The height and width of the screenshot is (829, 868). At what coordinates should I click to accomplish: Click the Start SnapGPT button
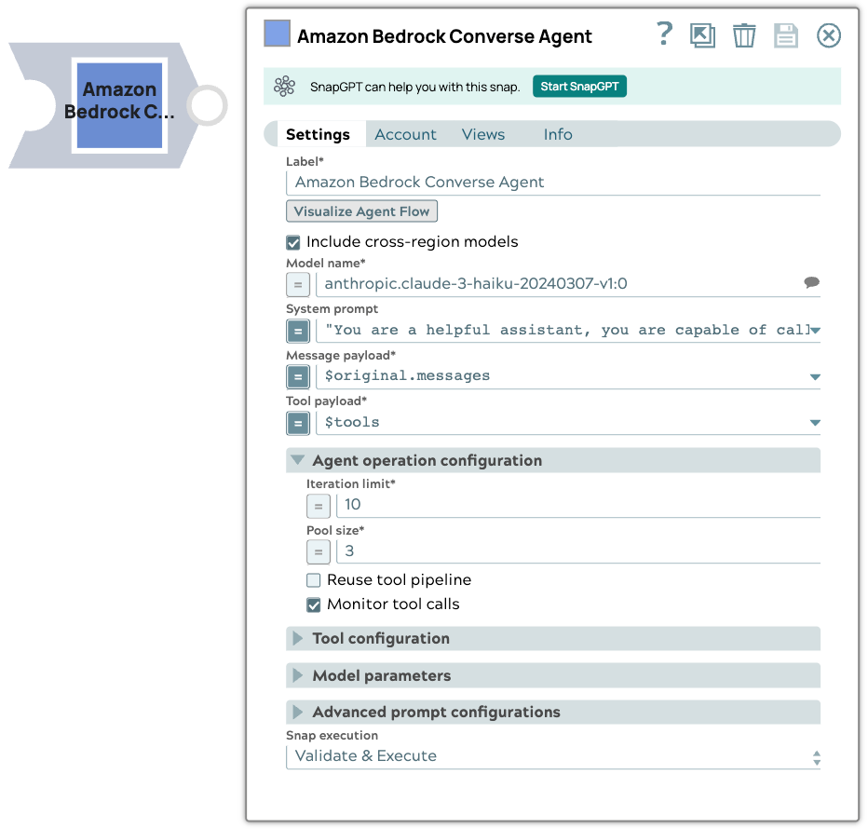click(x=580, y=87)
